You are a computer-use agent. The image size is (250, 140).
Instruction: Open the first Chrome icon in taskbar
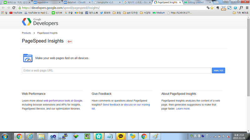(x=19, y=136)
